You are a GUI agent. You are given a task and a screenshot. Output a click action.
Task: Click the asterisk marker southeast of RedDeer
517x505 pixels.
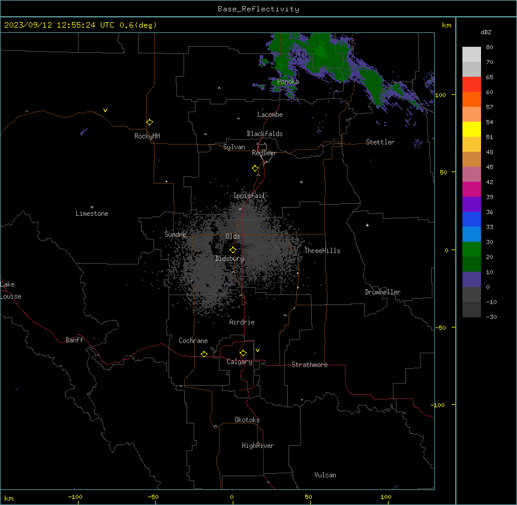point(301,182)
